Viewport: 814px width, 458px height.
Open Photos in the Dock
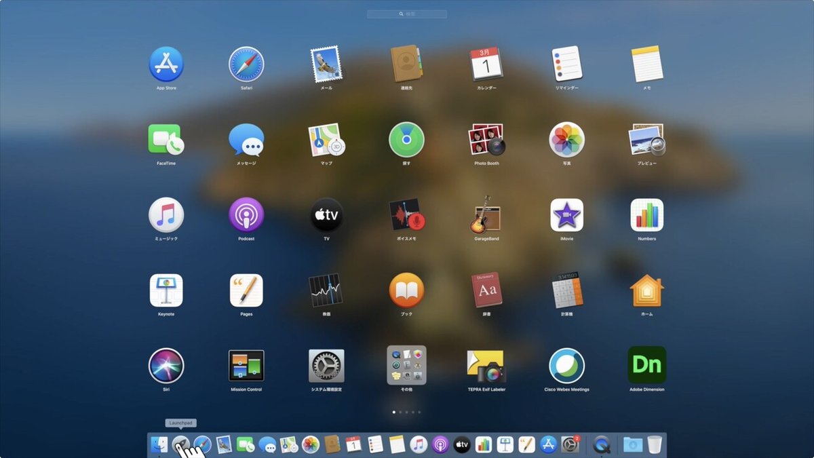[311, 444]
